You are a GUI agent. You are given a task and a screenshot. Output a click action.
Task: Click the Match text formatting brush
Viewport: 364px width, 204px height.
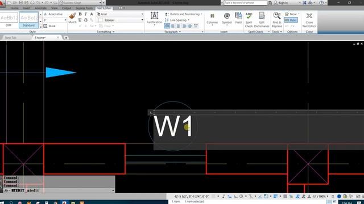pyautogui.click(x=72, y=18)
